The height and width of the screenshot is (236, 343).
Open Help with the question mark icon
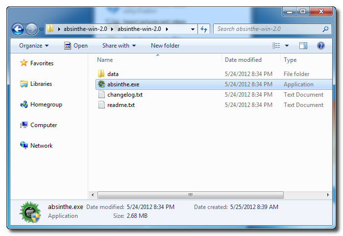[320, 46]
